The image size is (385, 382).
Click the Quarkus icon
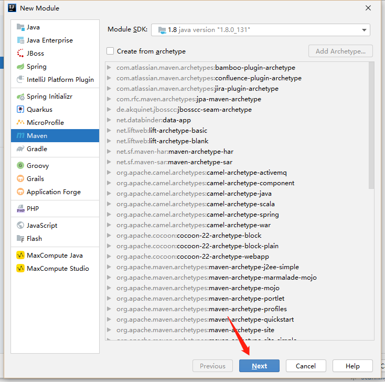(x=20, y=109)
